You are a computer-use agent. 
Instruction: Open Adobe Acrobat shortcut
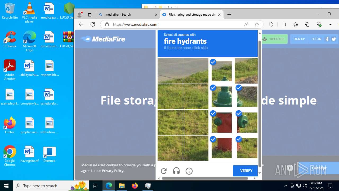tap(10, 70)
